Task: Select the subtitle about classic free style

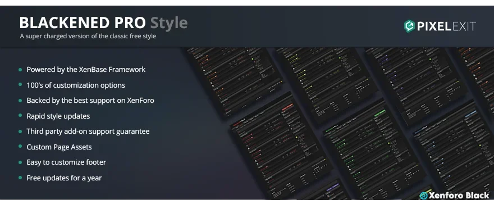Action: tap(88, 37)
